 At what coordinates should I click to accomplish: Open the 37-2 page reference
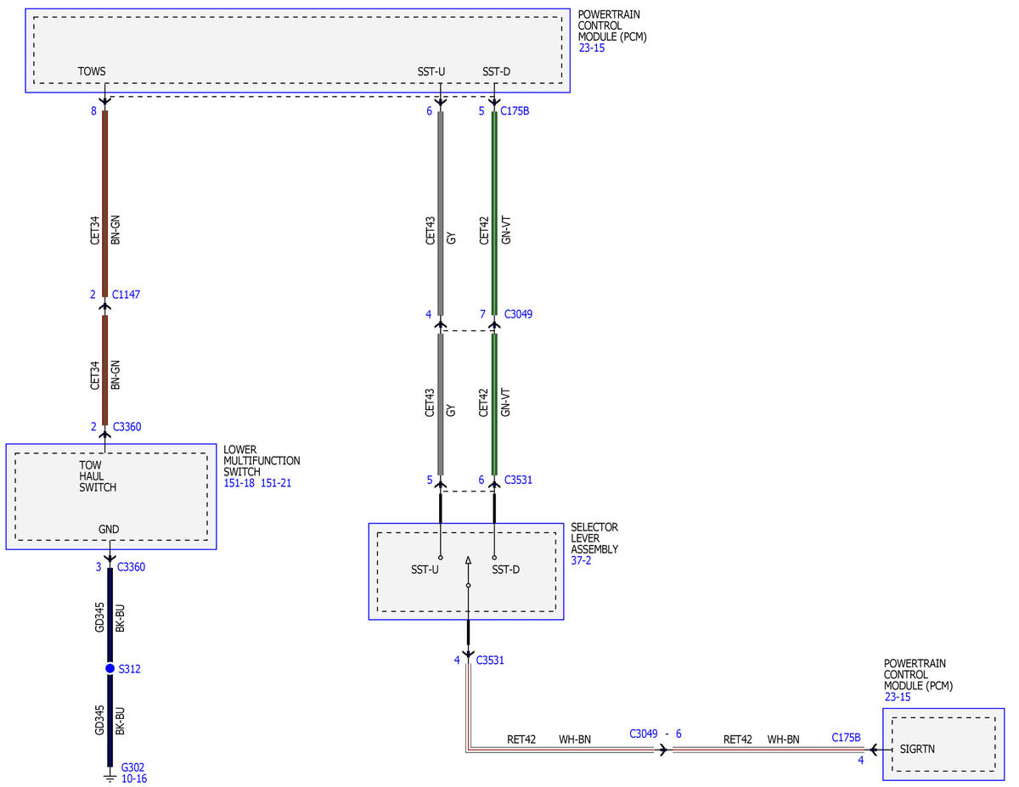pos(583,560)
